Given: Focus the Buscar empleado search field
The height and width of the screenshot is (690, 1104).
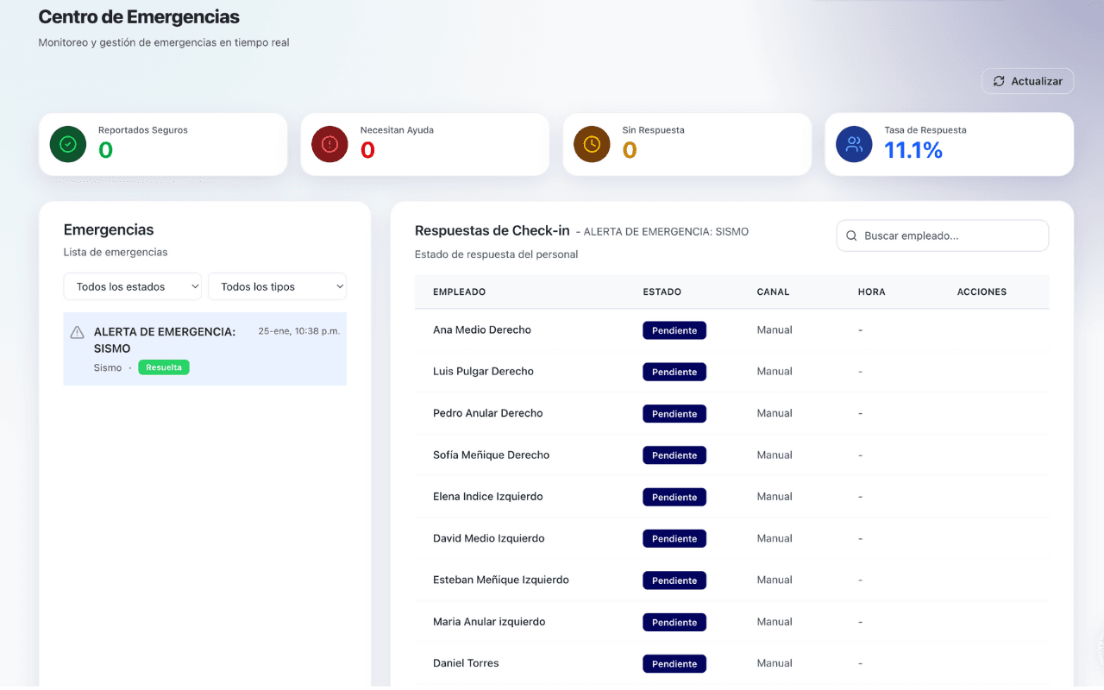Looking at the screenshot, I should (949, 235).
